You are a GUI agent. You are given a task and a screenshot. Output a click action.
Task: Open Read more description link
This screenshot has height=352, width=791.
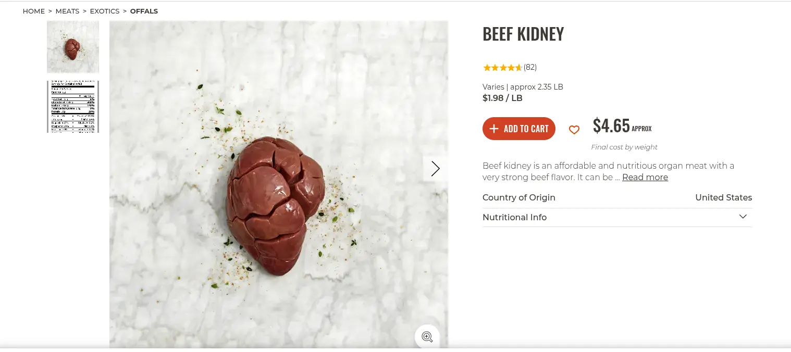pos(645,177)
